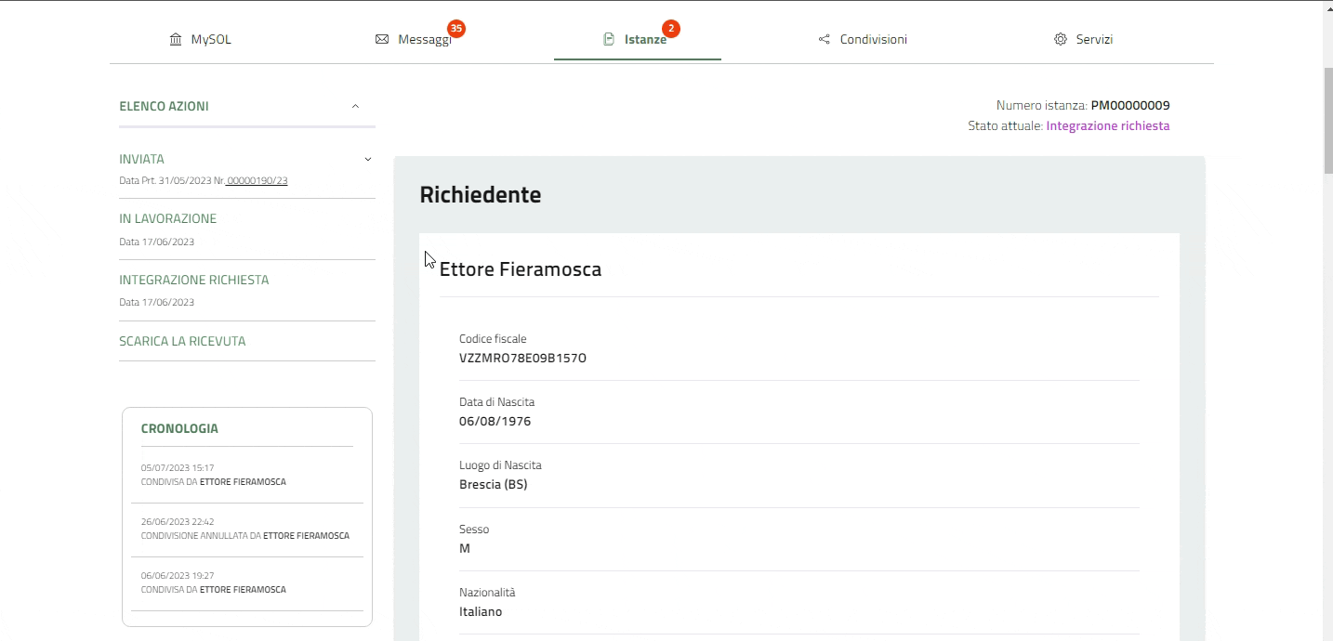Click the 05/07/2023 15:17 history entry
Viewport: 1333px width, 641px height.
click(213, 476)
